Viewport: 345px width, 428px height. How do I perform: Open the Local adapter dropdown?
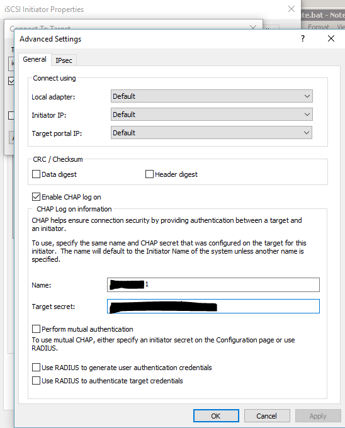(x=212, y=96)
